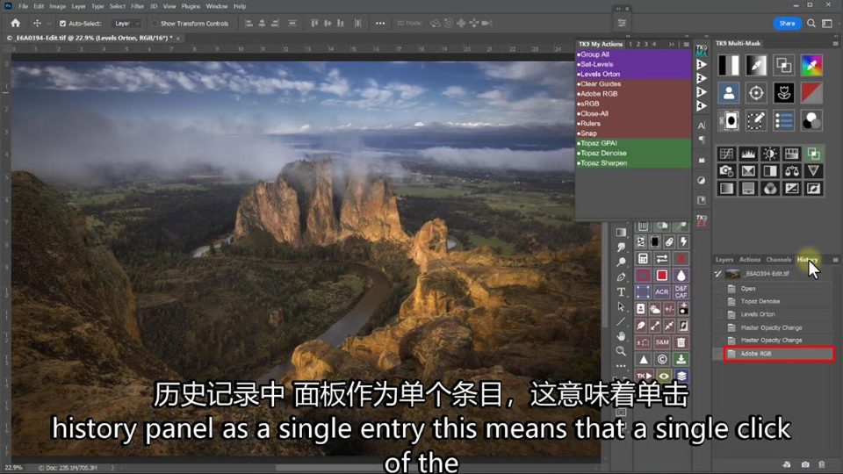Toggle history brush source on the snapshot
Image resolution: width=843 pixels, height=474 pixels.
tap(718, 274)
